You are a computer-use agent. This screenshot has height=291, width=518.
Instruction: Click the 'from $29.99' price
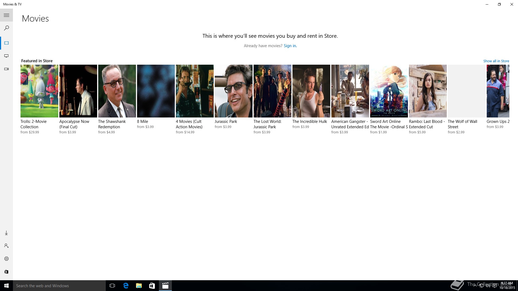click(30, 132)
